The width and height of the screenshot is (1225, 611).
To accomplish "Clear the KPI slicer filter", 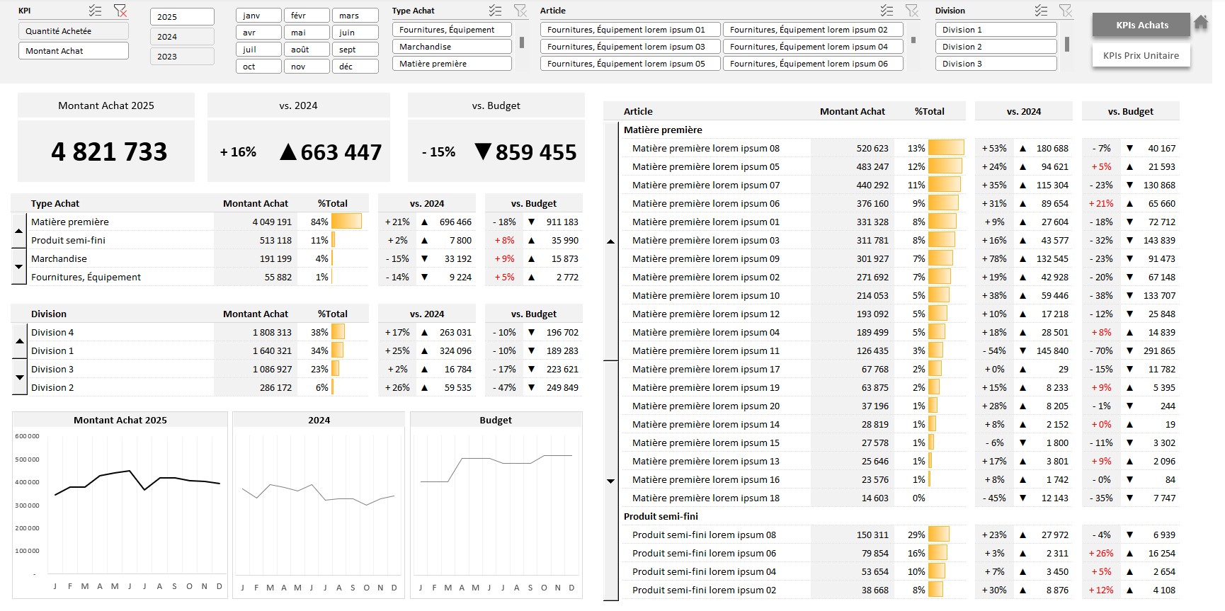I will coord(120,11).
